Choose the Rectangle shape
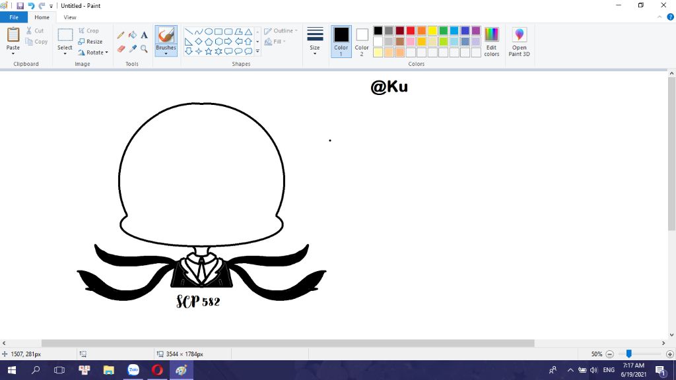Viewport: 676px width, 380px height. [218, 32]
